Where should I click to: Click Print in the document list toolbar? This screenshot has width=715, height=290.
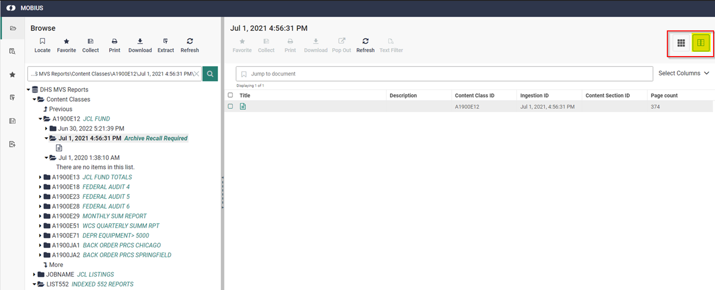click(x=290, y=46)
